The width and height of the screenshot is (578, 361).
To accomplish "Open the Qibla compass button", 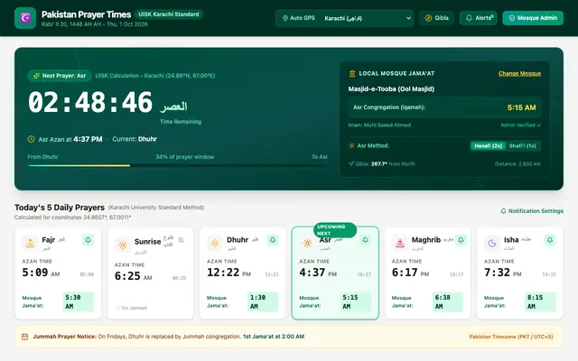I will pyautogui.click(x=436, y=18).
